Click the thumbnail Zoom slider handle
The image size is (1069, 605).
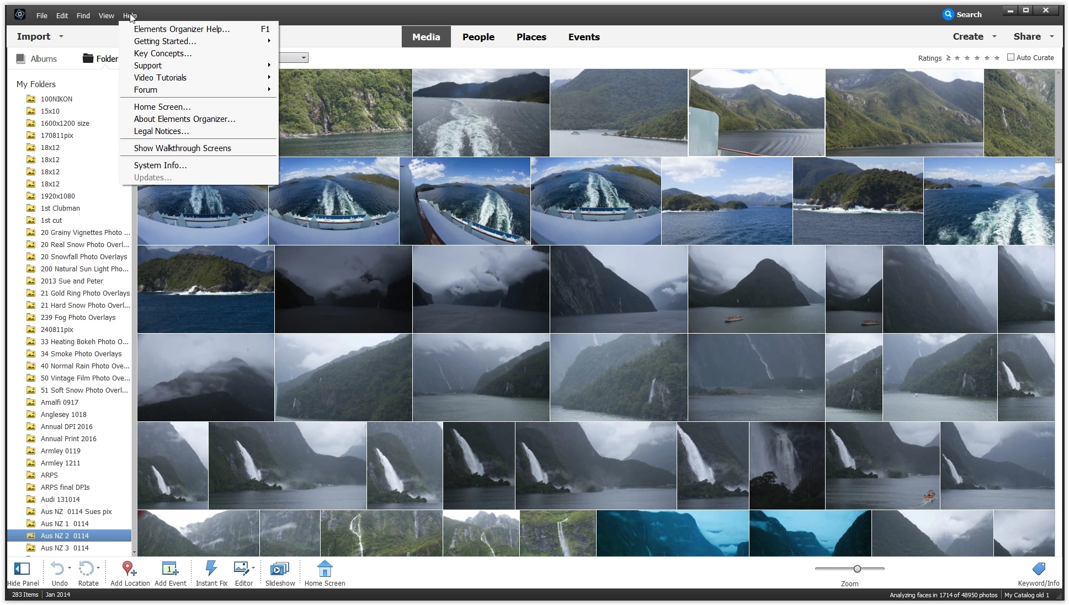click(857, 569)
